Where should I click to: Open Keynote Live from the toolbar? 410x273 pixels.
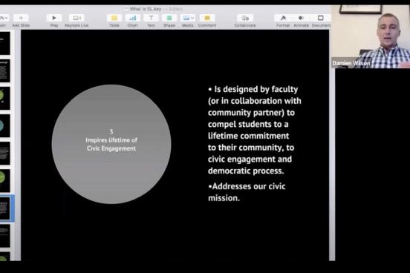[x=77, y=18]
